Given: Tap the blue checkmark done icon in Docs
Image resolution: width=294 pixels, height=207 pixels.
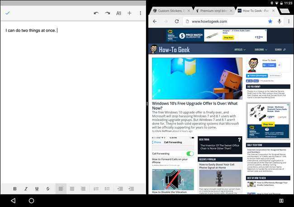Looking at the screenshot, I should coord(8,13).
